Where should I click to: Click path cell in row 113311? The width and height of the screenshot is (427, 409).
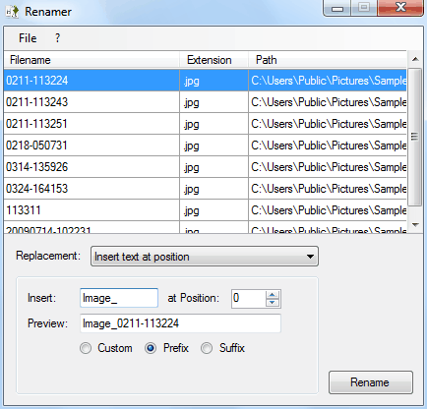coord(328,210)
